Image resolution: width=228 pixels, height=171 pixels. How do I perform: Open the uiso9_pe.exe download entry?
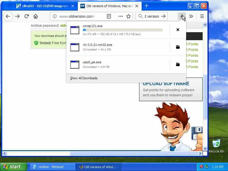pos(118,64)
